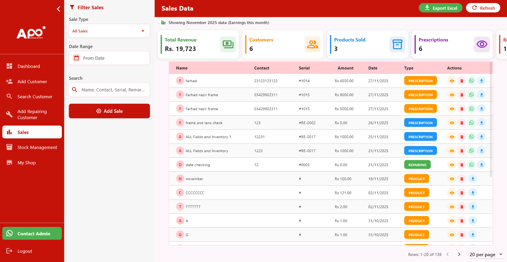This screenshot has height=262, width=507.
Task: Open the Dashboard section
Action: (28, 66)
